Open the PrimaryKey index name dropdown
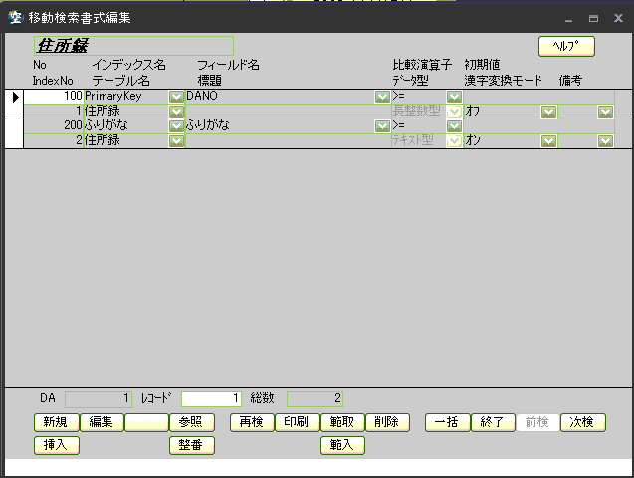The image size is (634, 478). click(x=176, y=97)
